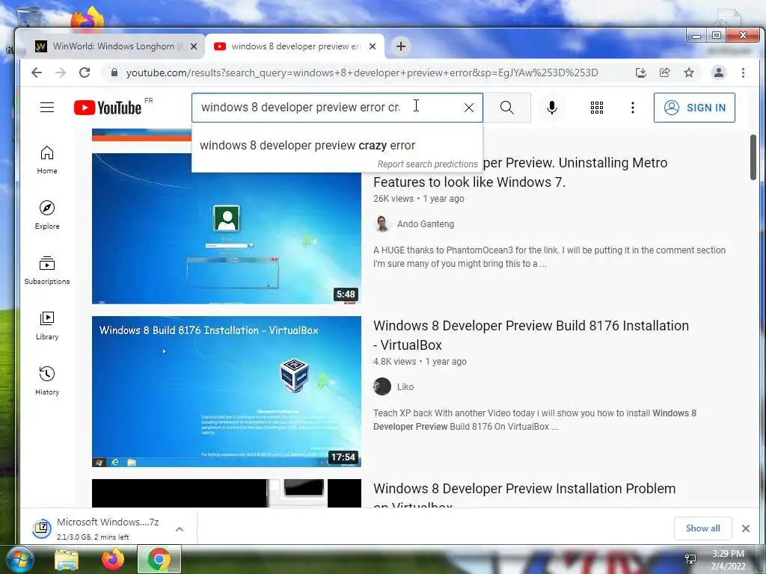
Task: Open Firefox from taskbar
Action: pos(113,559)
